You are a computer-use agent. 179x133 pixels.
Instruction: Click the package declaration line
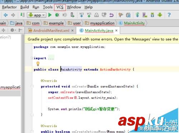(x=69, y=47)
